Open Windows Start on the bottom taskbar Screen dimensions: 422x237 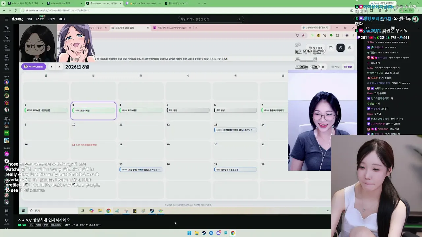(x=189, y=233)
